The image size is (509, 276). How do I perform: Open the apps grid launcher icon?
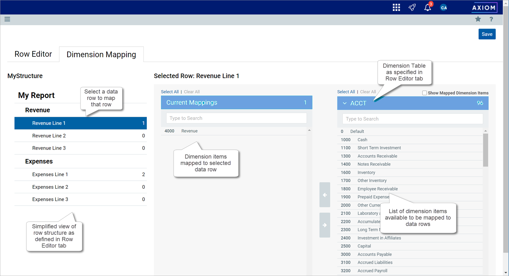(x=396, y=7)
